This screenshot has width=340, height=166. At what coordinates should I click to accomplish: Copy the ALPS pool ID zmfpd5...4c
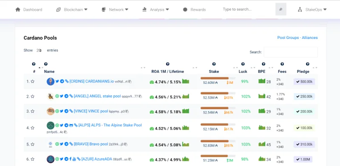65,132
